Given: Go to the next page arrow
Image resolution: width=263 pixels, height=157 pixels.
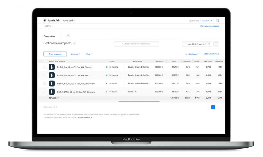Looking at the screenshot, I should click(x=218, y=107).
